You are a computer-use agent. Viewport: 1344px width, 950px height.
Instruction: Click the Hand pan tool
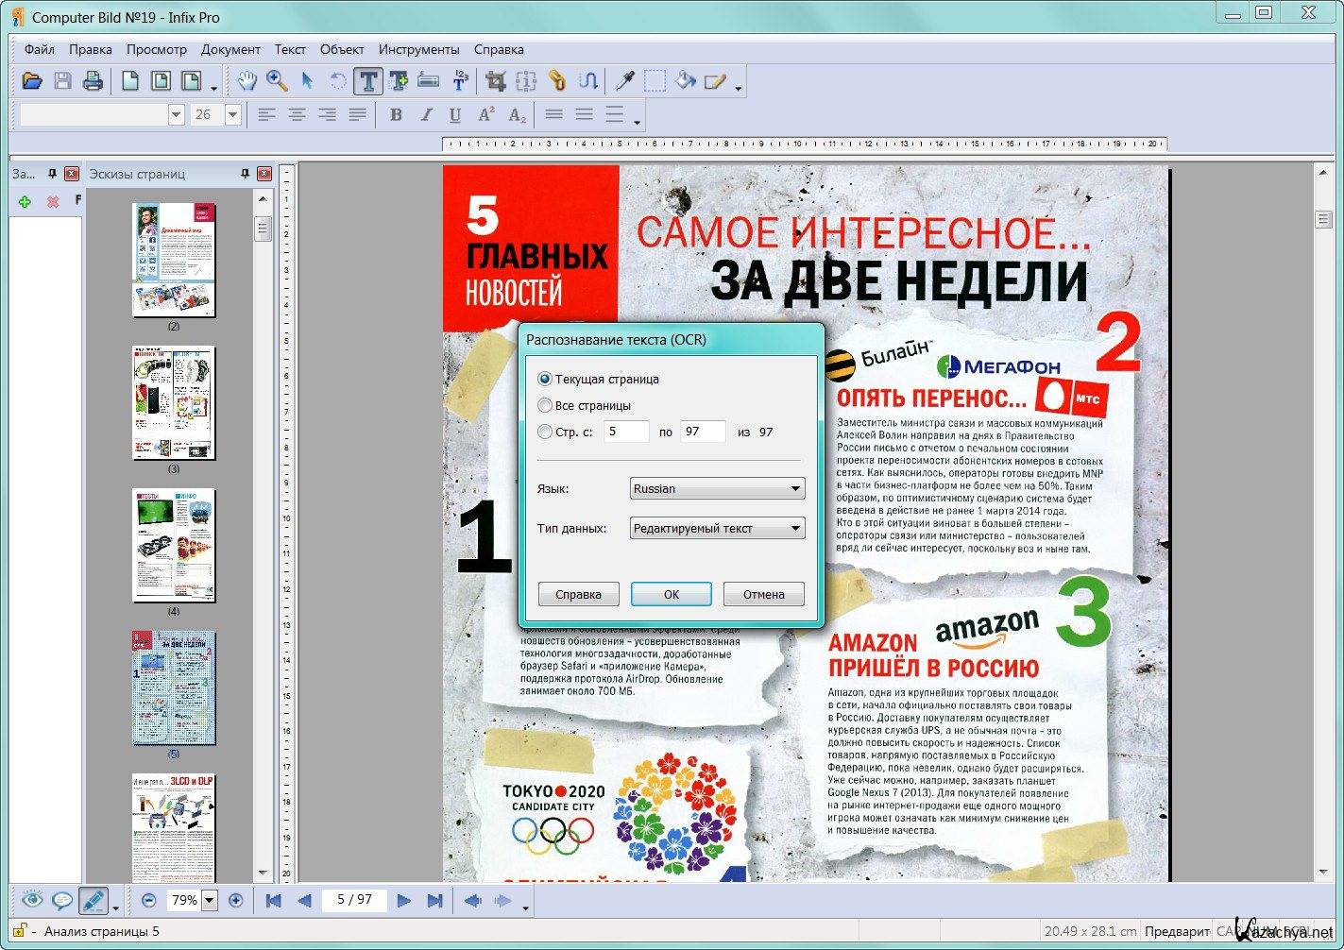point(247,82)
